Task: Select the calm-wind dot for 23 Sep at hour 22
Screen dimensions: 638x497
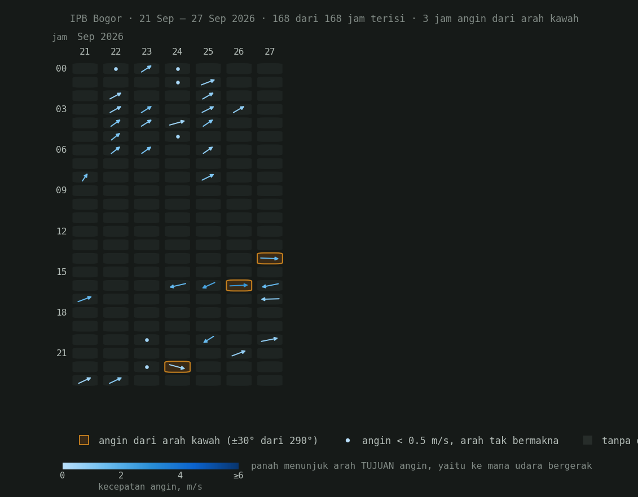Action: [147, 367]
